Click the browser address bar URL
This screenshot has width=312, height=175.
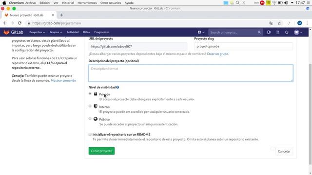click(57, 23)
